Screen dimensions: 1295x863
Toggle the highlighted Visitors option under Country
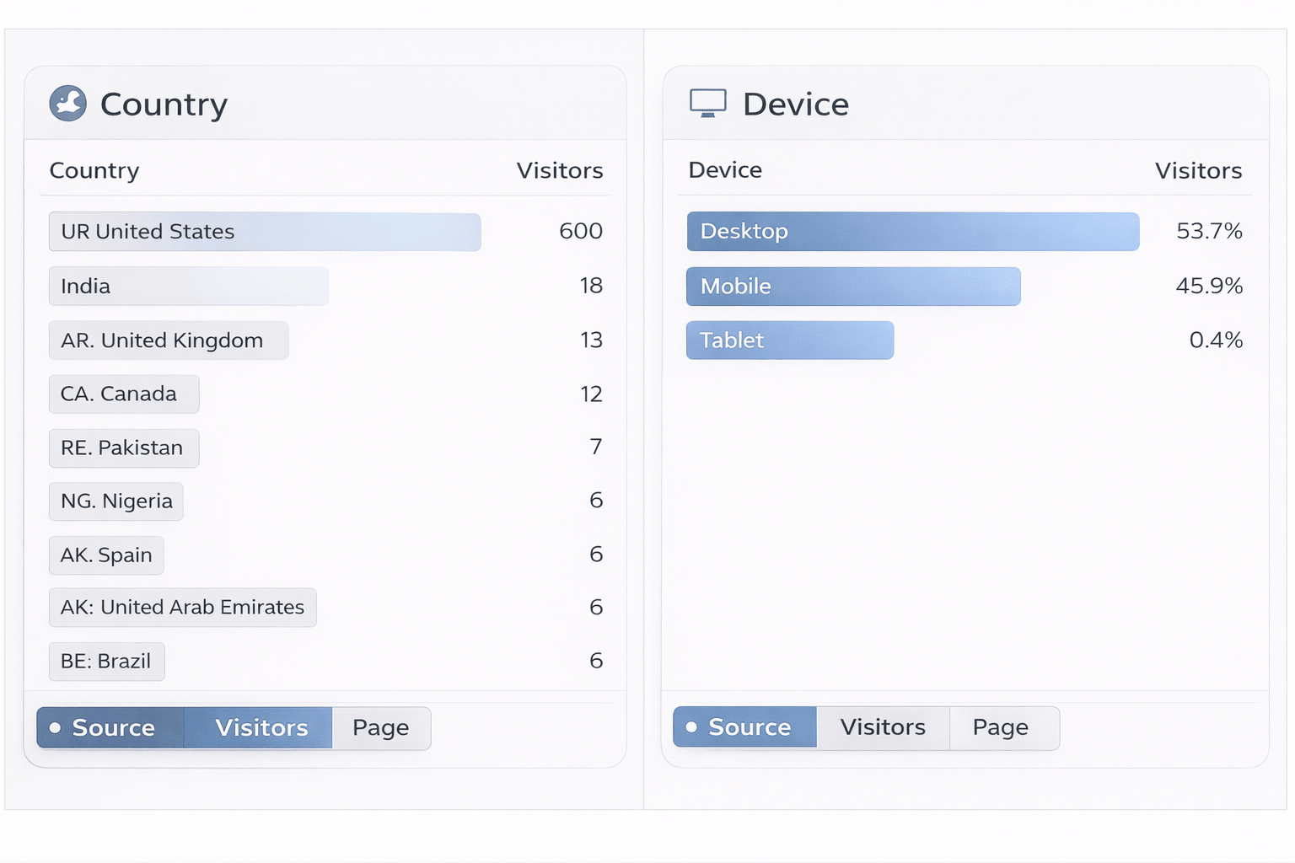point(258,727)
